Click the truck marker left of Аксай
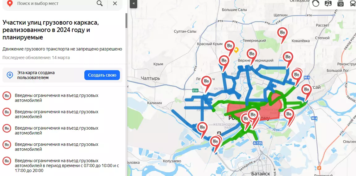356x176 pixels. pos(306,90)
